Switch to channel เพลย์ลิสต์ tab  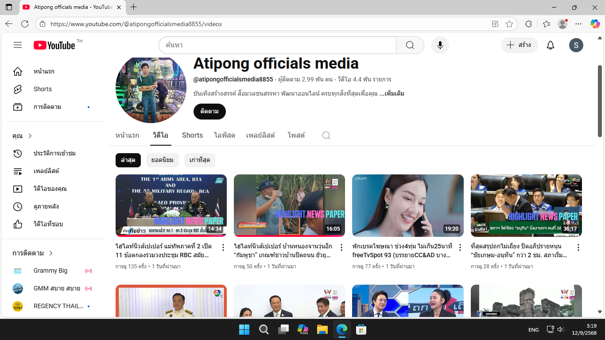click(x=260, y=135)
